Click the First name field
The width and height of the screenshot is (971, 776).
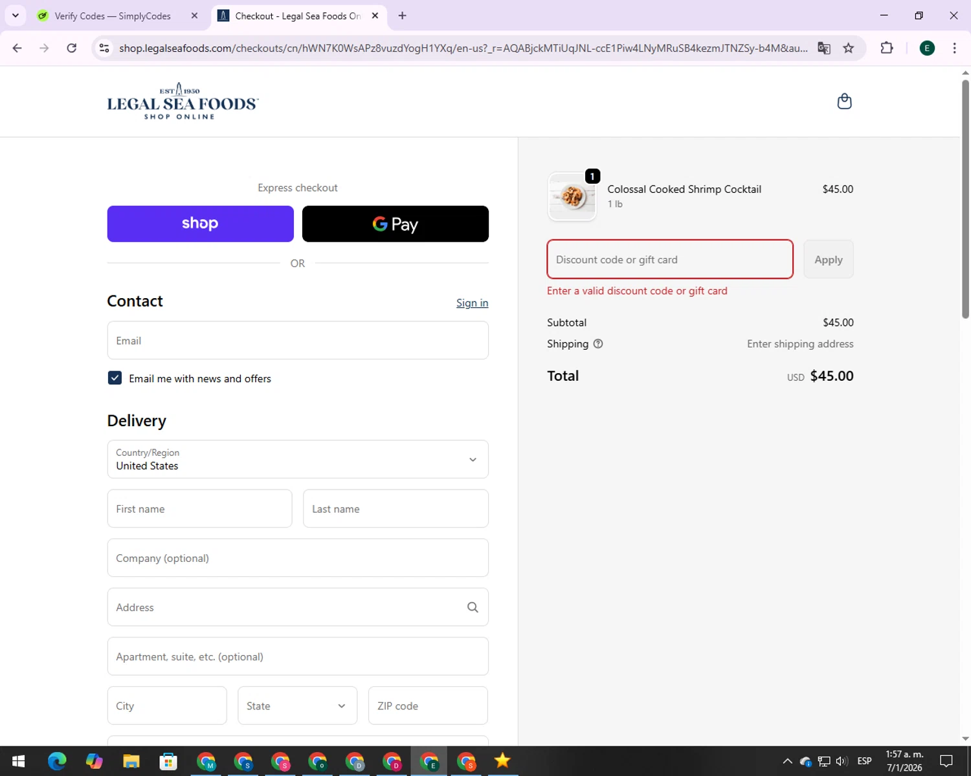point(199,508)
